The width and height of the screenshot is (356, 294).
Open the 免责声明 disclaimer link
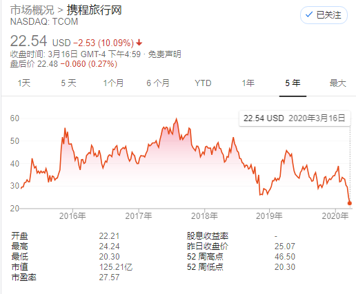[164, 54]
